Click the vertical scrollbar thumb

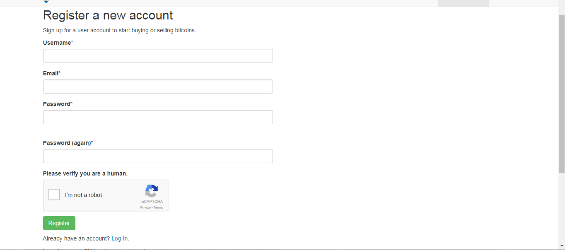(562, 94)
